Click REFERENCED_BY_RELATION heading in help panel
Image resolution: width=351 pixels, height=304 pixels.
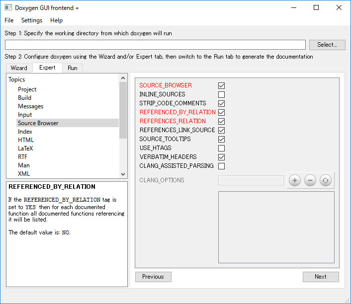point(52,187)
